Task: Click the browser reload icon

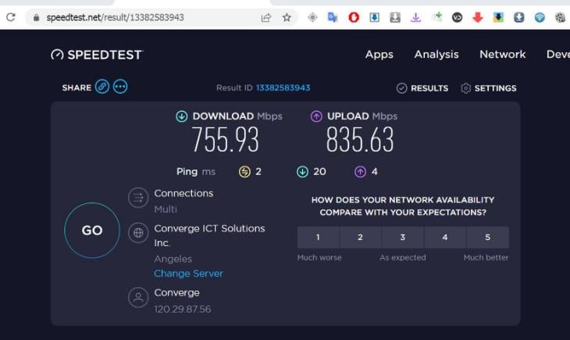Action: tap(11, 17)
